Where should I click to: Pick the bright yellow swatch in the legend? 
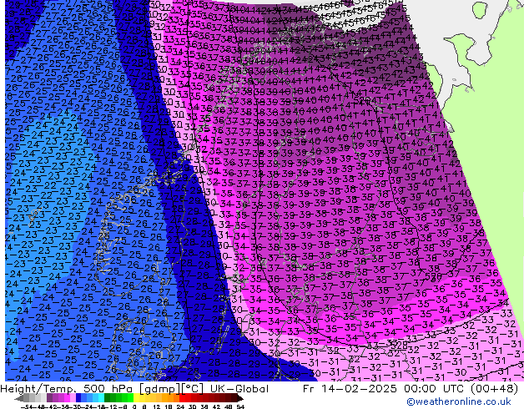(137, 399)
